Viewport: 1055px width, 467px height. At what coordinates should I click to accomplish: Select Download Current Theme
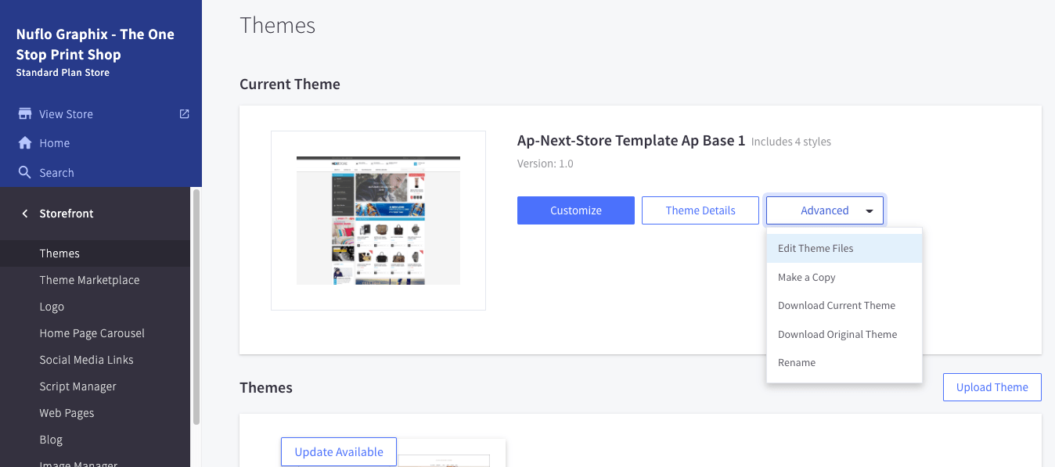pos(844,305)
